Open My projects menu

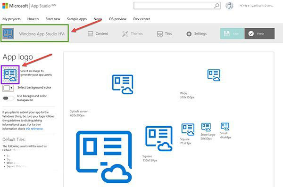point(11,19)
